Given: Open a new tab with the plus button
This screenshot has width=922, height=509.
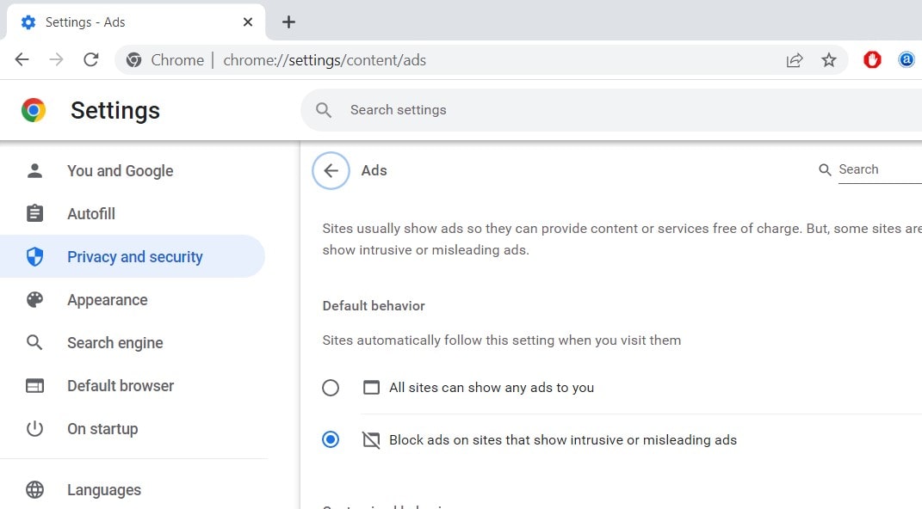Looking at the screenshot, I should tap(288, 22).
